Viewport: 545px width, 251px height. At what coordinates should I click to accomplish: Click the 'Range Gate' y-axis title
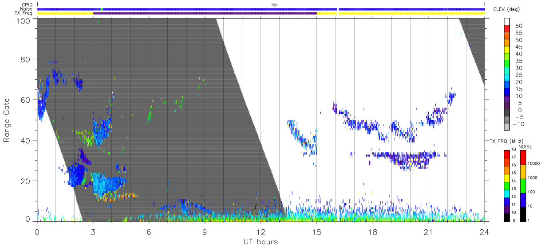[x=7, y=120]
